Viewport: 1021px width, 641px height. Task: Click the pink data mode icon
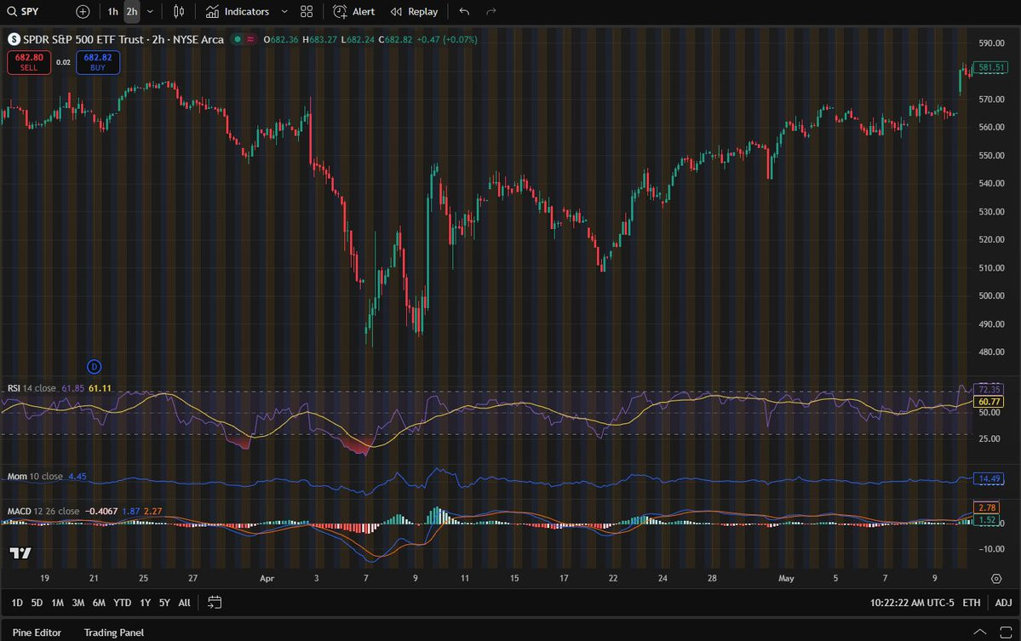click(x=250, y=40)
